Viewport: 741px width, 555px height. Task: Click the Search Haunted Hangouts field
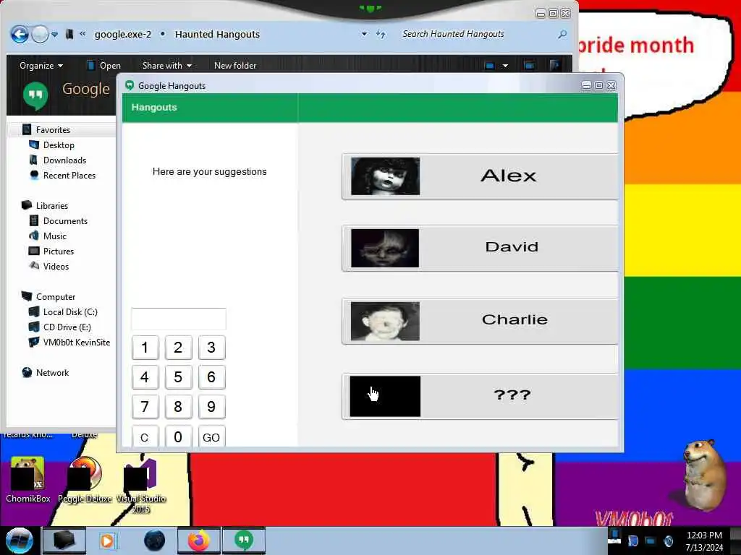[x=478, y=34]
